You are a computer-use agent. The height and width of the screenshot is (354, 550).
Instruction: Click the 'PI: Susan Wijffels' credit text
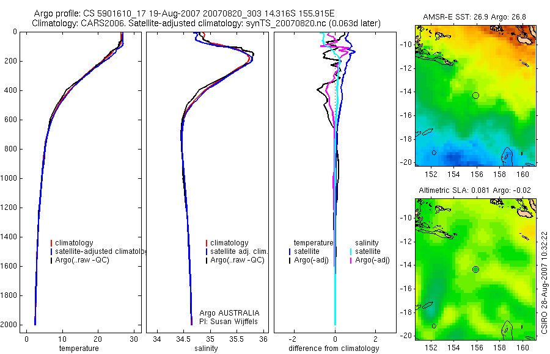tap(229, 322)
